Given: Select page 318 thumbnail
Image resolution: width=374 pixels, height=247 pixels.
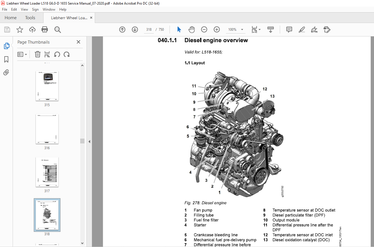Looking at the screenshot, I should coord(47,215).
